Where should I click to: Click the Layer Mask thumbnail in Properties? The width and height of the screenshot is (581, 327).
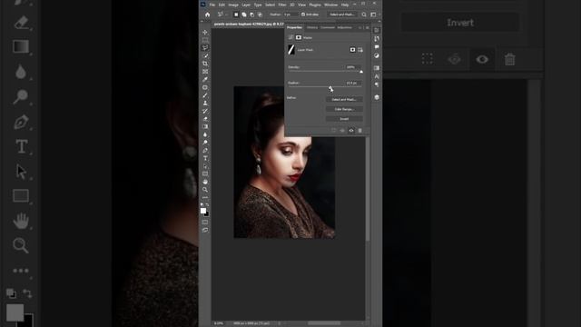tap(291, 50)
